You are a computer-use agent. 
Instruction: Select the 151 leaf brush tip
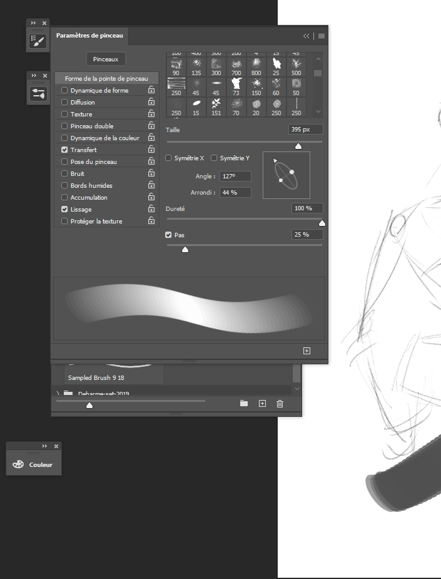click(x=216, y=107)
